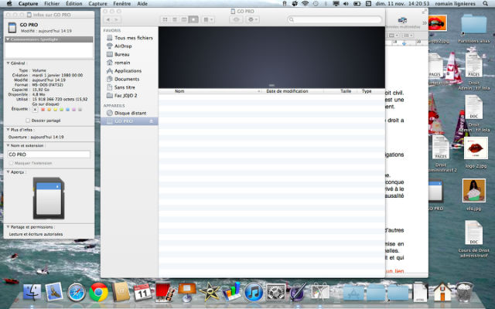Open System Preferences from the Dock
This screenshot has height=309, width=495.
pyautogui.click(x=275, y=292)
